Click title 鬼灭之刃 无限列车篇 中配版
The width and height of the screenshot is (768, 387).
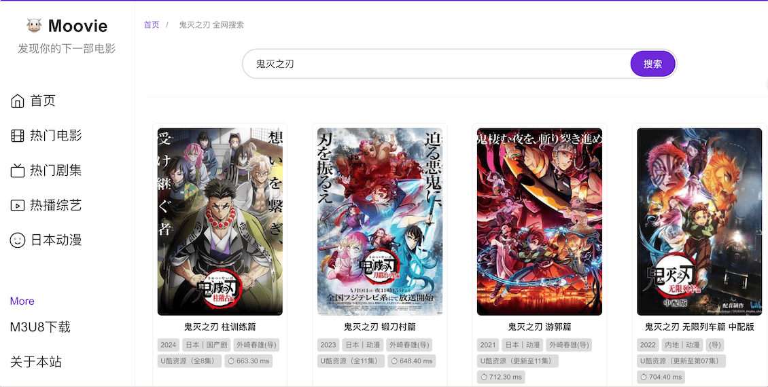click(x=699, y=327)
